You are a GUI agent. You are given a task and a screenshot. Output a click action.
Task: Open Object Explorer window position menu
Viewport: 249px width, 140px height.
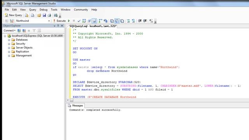point(54,26)
